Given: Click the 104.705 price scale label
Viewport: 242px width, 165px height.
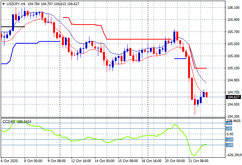Looking at the screenshot, I should (x=233, y=92).
